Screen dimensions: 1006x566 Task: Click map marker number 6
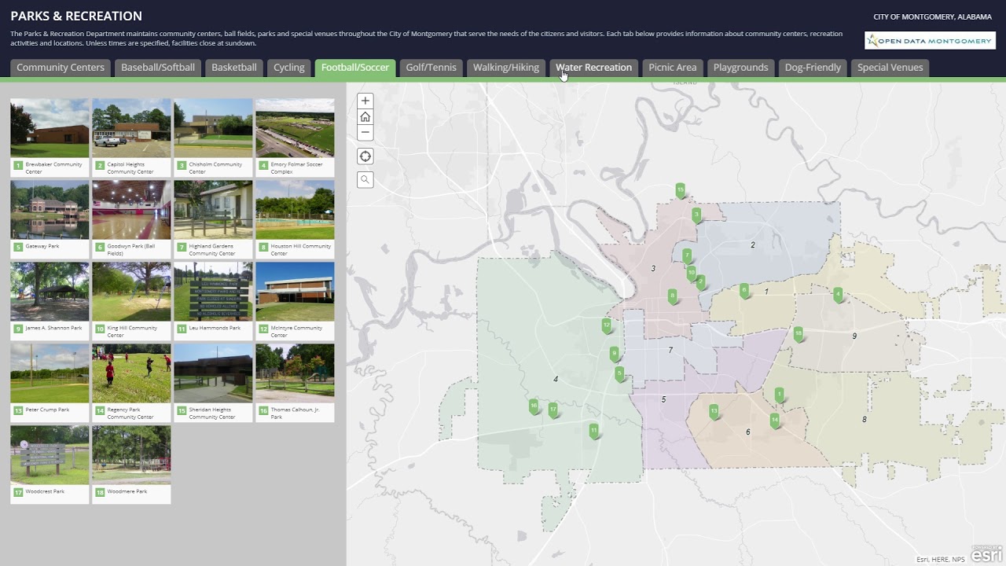coord(744,291)
